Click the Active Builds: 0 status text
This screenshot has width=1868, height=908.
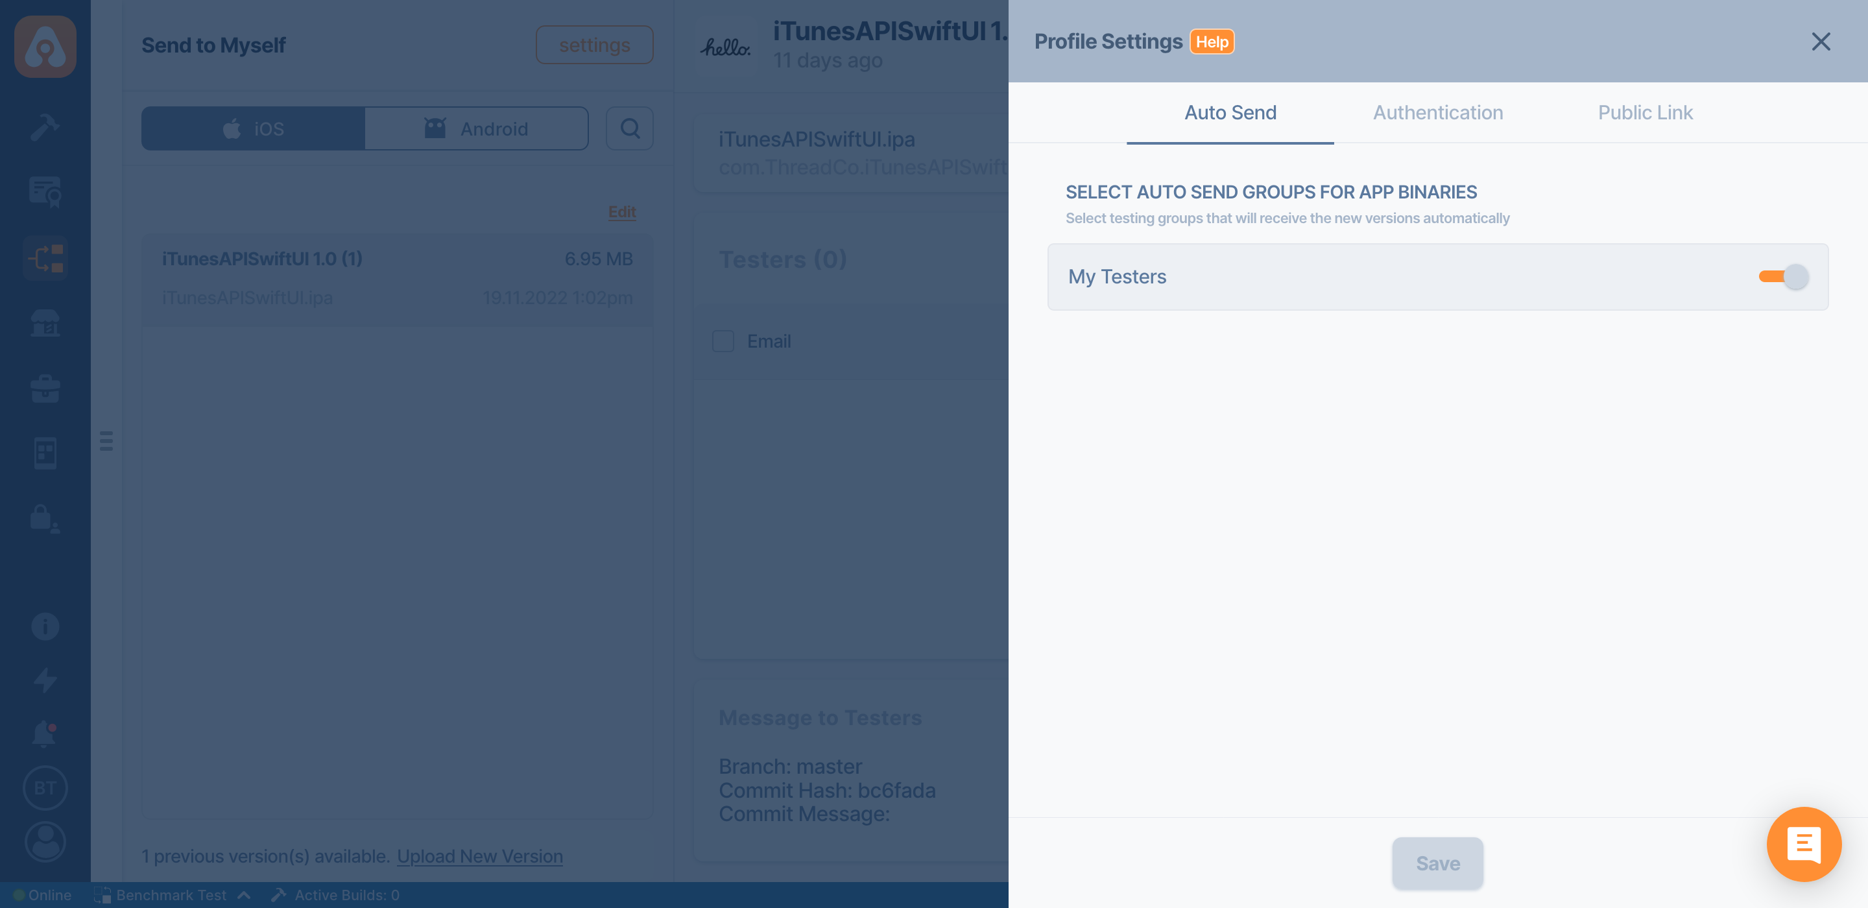click(x=346, y=895)
